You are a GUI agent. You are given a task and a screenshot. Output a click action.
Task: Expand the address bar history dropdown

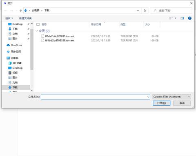coord(138,11)
